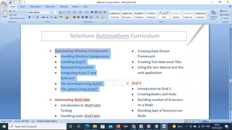Undo the last action
Image resolution: width=232 pixels, height=130 pixels.
point(14,2)
